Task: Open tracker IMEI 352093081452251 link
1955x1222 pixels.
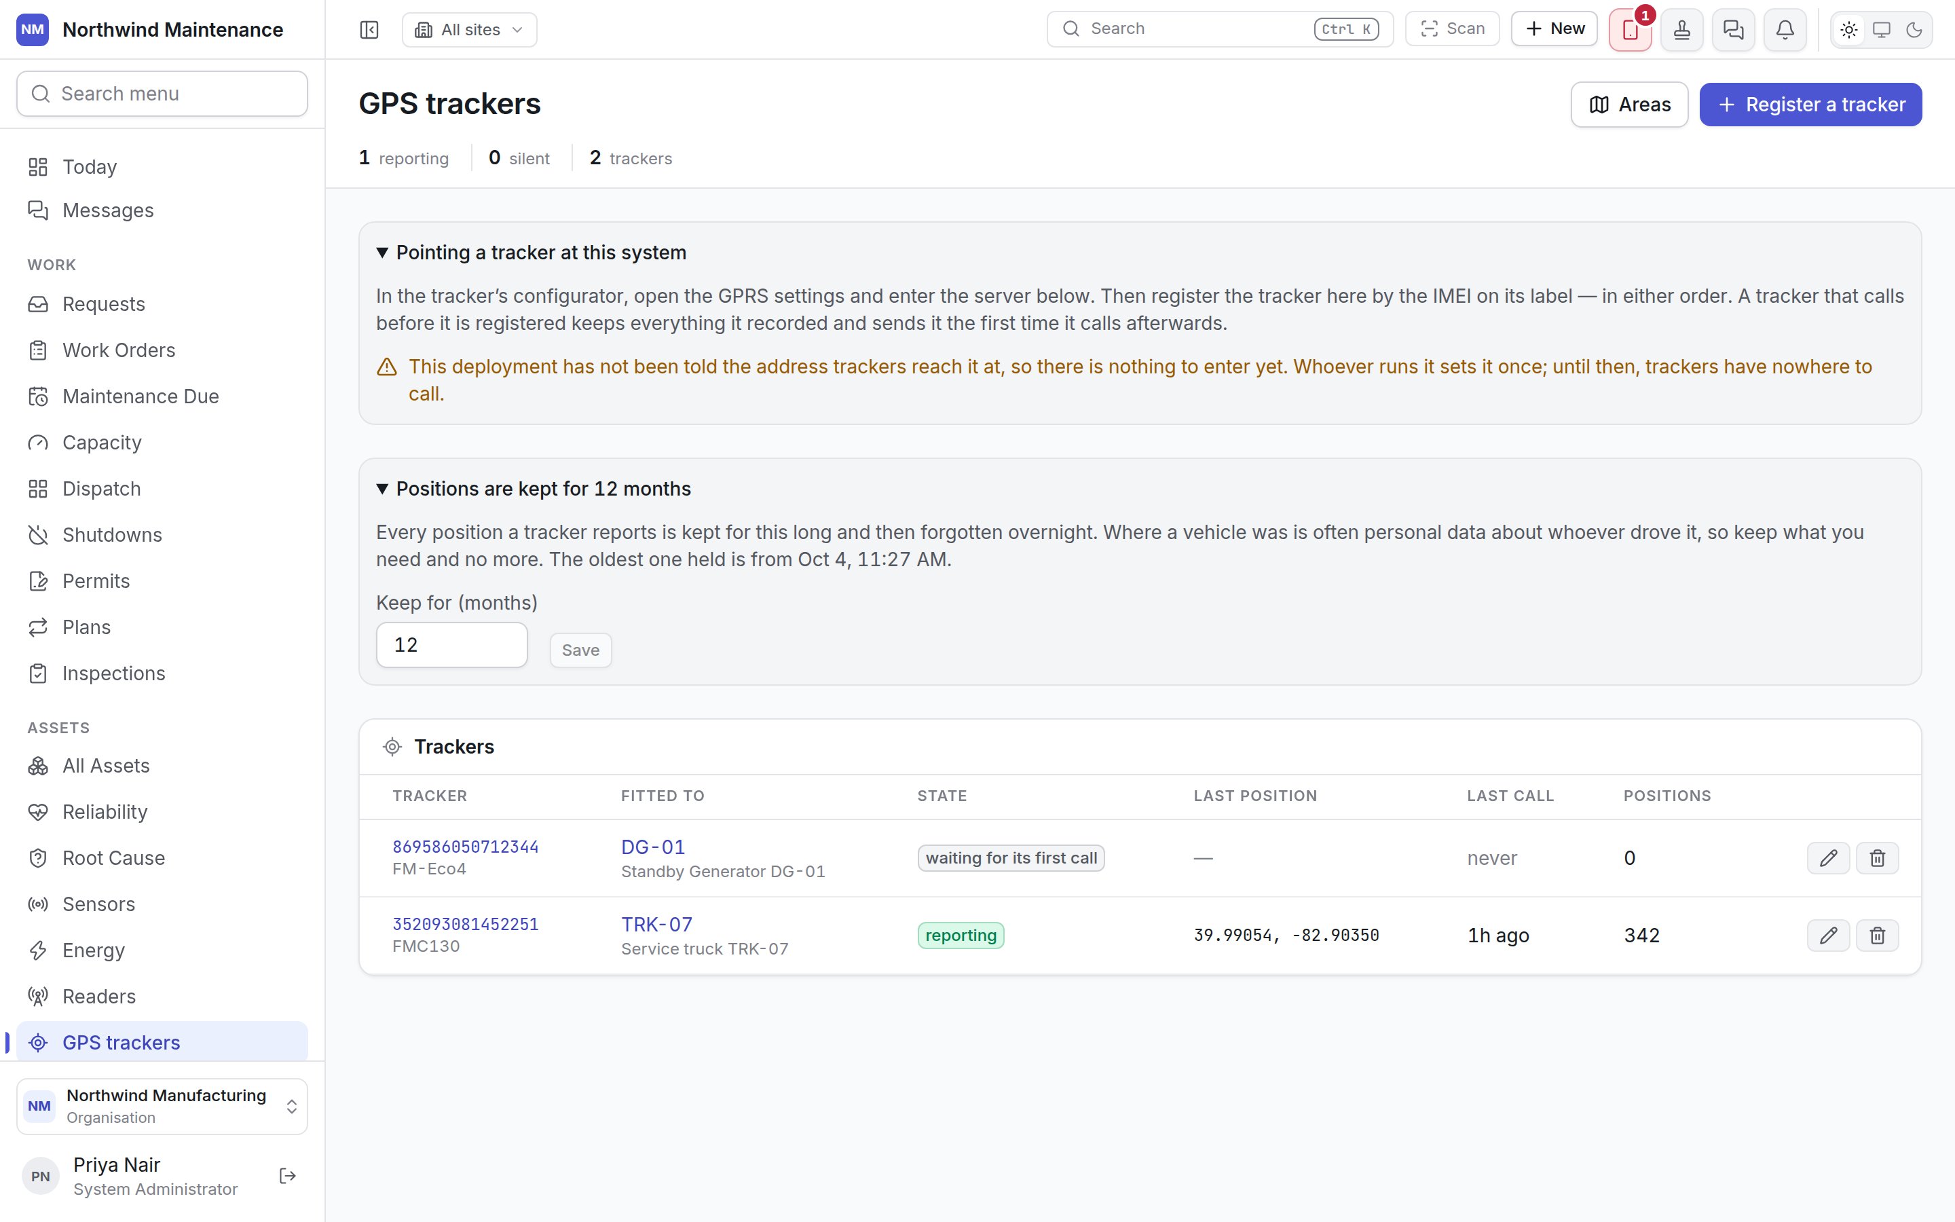Action: pos(465,924)
